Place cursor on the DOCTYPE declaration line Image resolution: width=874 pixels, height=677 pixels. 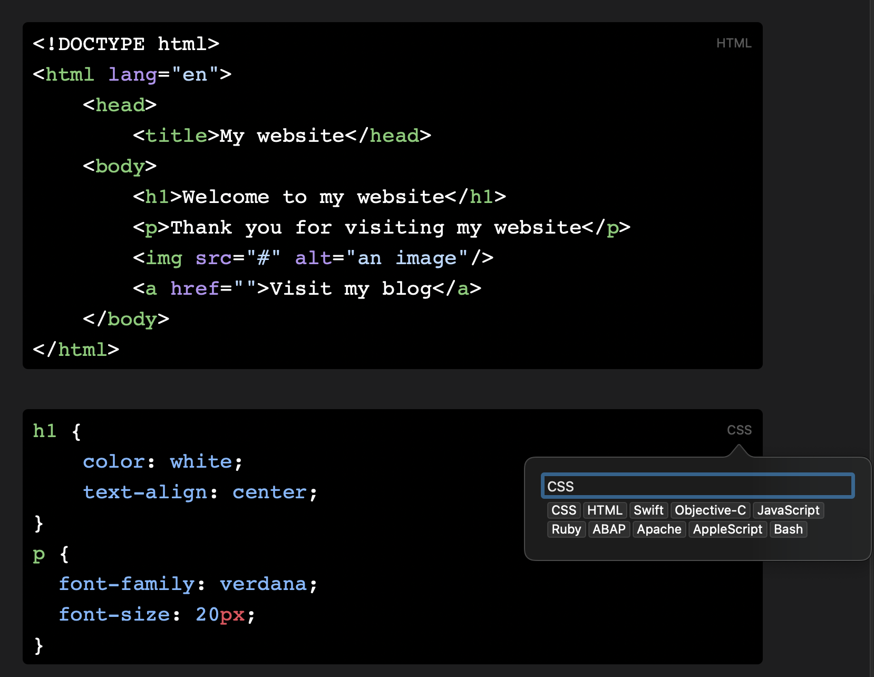pyautogui.click(x=126, y=44)
